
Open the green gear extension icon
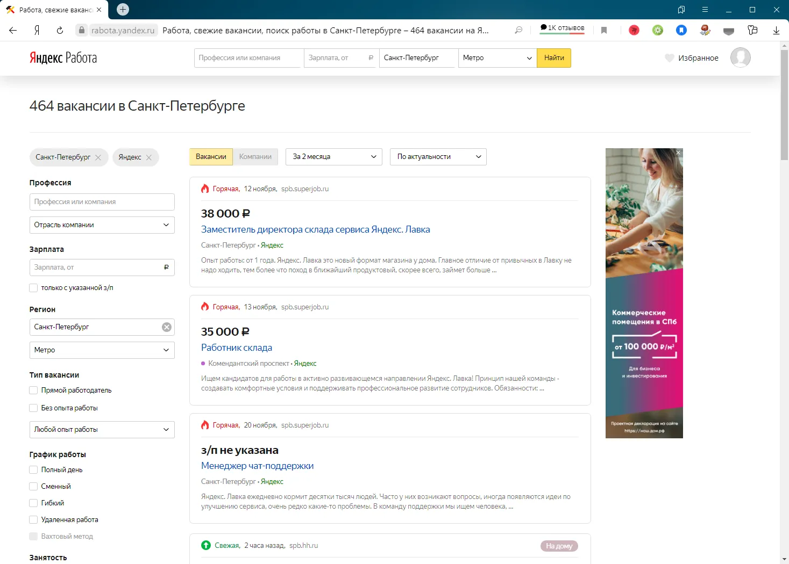coord(658,31)
